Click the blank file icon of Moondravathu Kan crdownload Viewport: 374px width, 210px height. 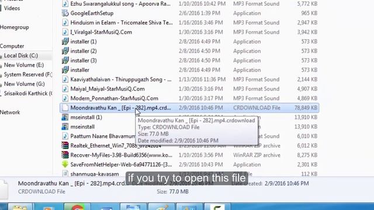65,107
